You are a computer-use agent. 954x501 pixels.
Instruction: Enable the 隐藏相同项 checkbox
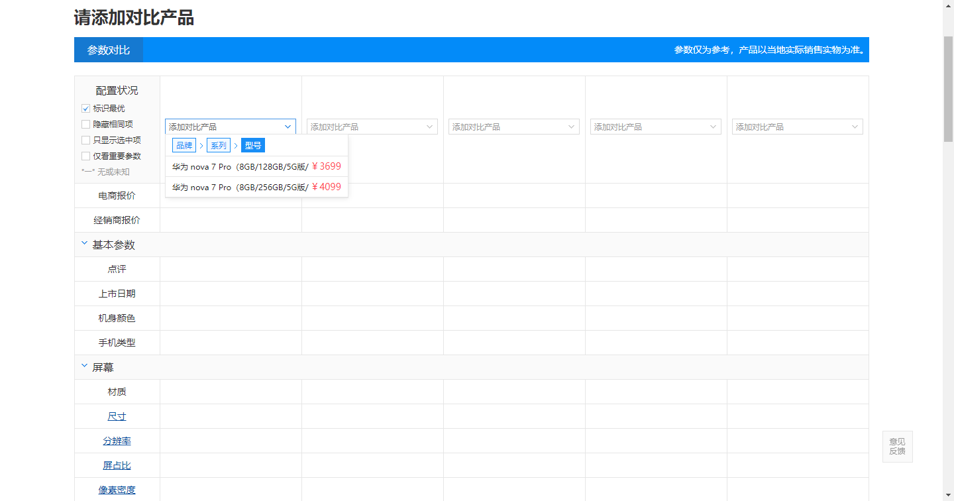click(x=85, y=124)
